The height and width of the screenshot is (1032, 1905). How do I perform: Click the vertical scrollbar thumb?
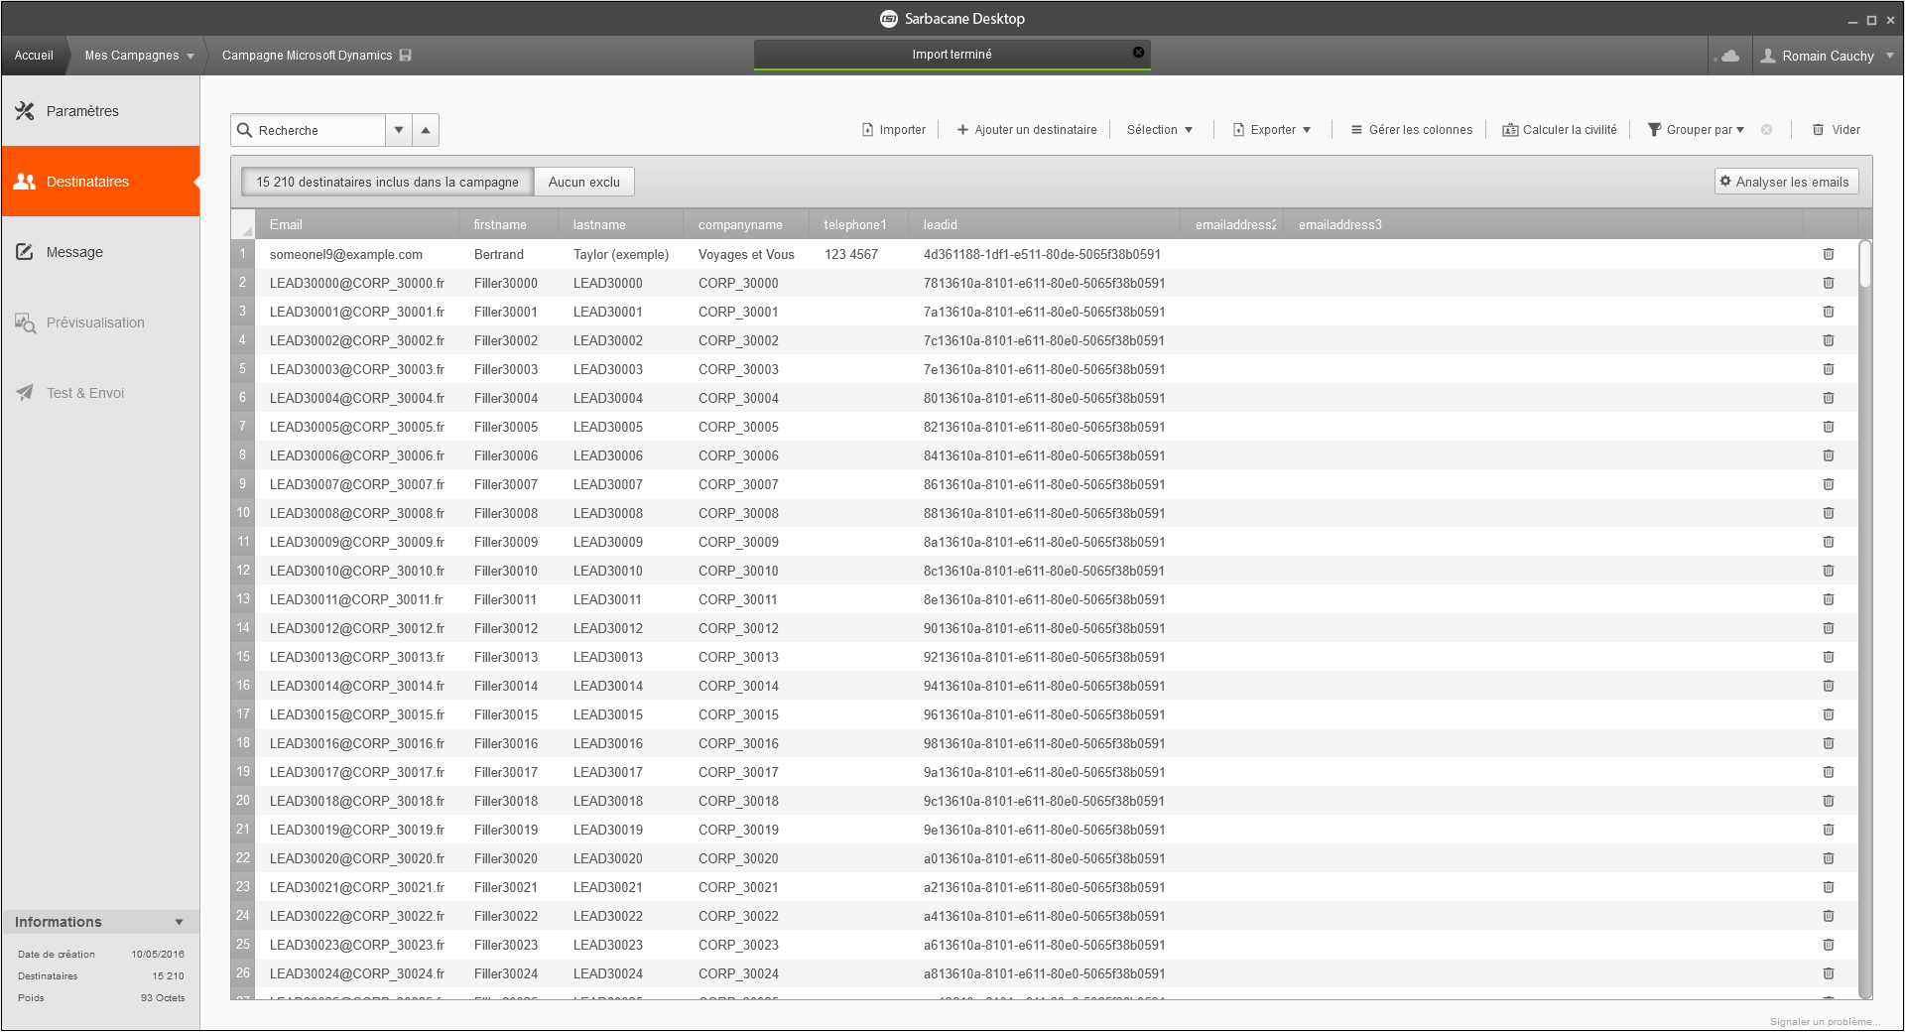1865,264
